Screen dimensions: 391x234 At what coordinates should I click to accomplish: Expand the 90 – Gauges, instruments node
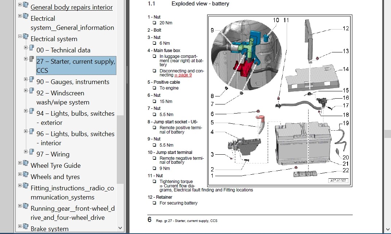(x=26, y=79)
